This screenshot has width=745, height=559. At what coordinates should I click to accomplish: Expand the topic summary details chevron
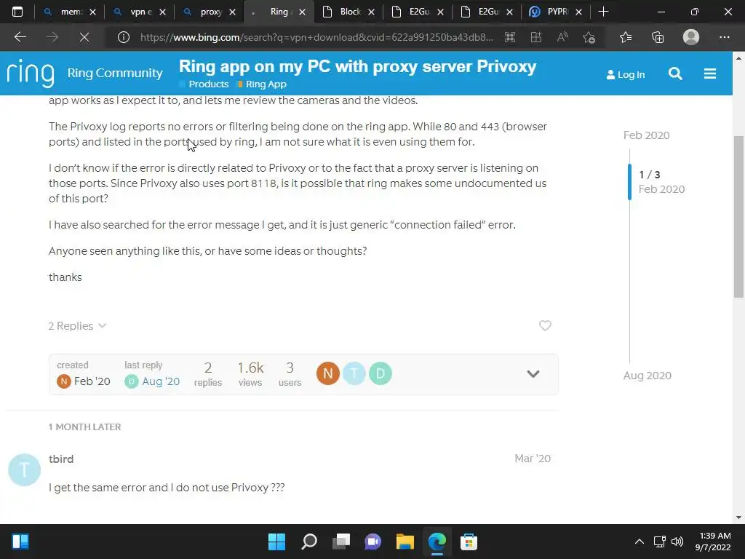(533, 373)
